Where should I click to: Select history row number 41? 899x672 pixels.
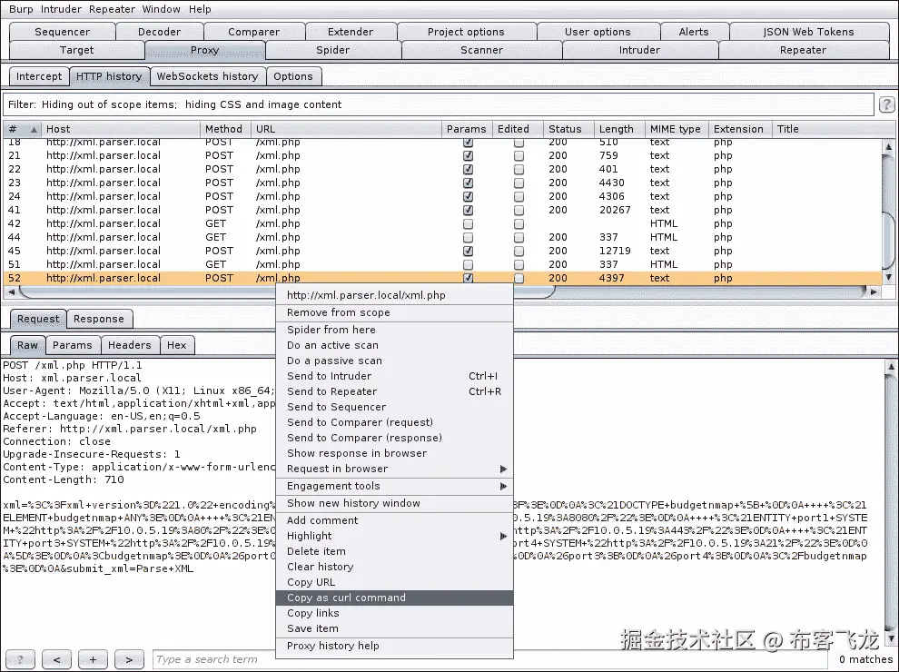tap(442, 210)
